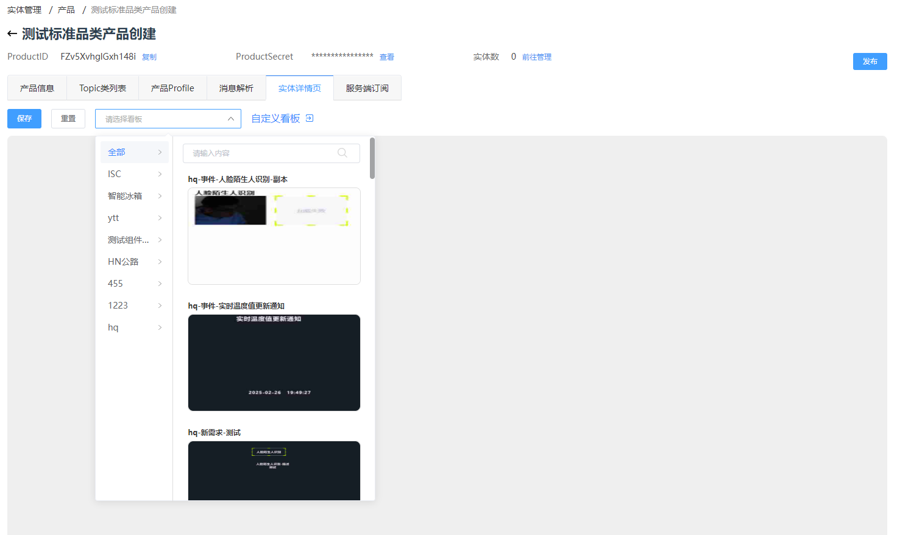Go to the 服务端订阅 tab

pos(367,88)
